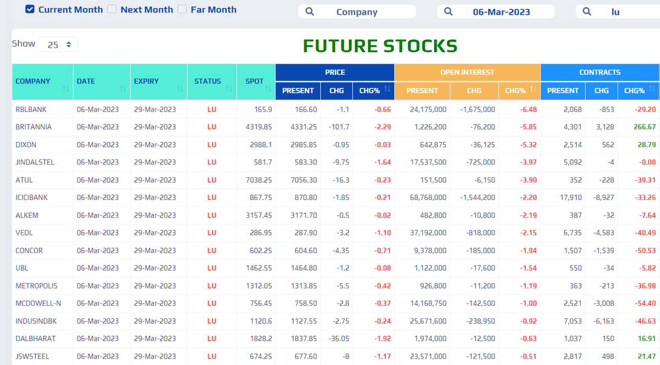Click the Open Interest CHG header

(x=474, y=91)
